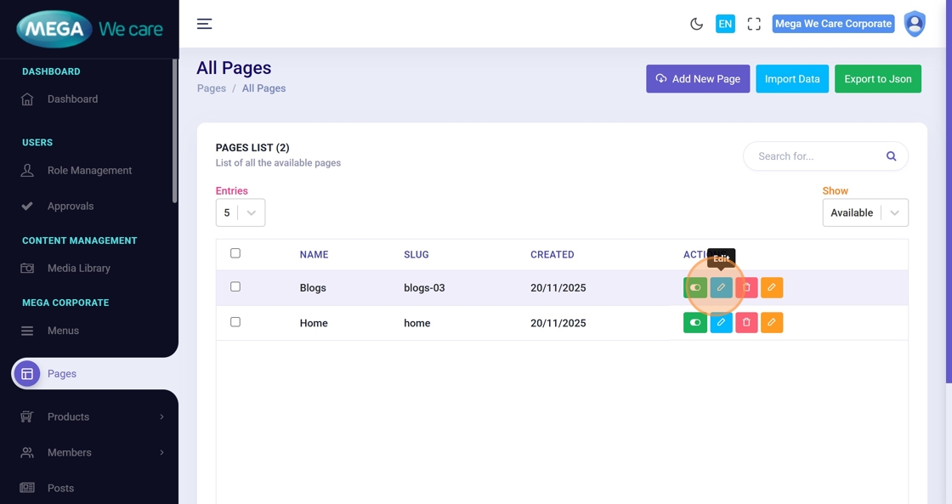Click the Export to Json button
The image size is (952, 504).
[x=877, y=79]
